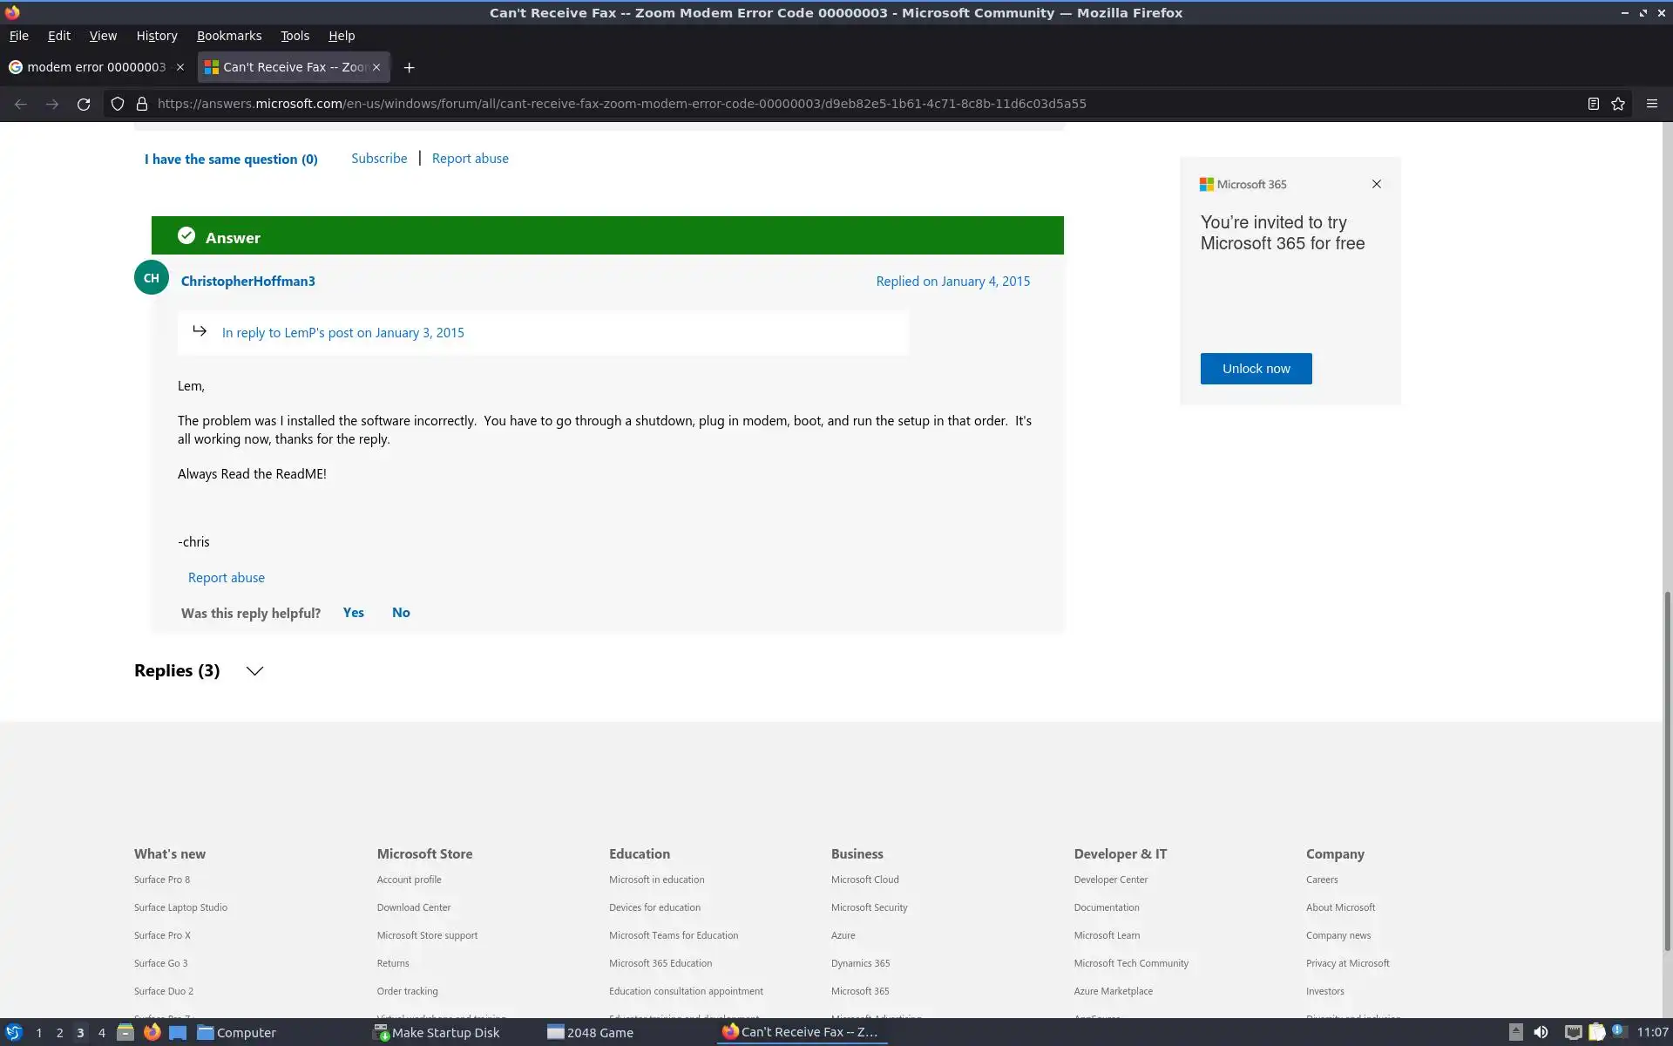
Task: Open ChristopherHoffman3 profile link
Action: click(247, 281)
